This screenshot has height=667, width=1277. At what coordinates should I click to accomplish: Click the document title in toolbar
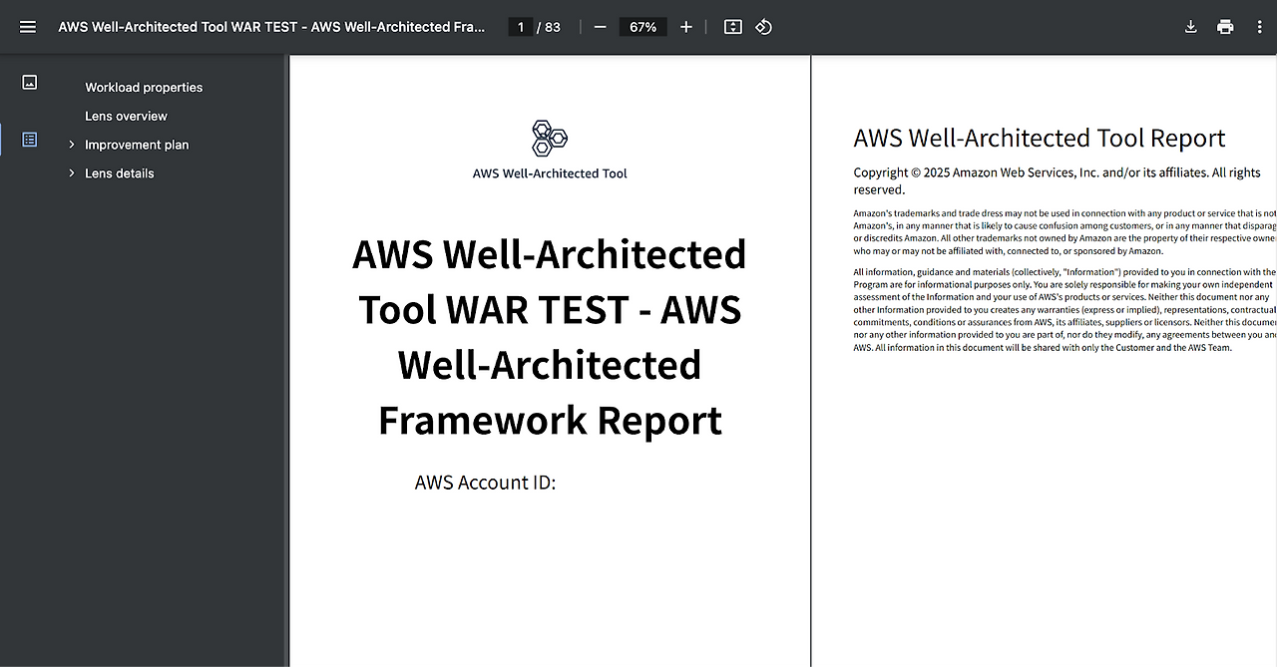pos(271,27)
